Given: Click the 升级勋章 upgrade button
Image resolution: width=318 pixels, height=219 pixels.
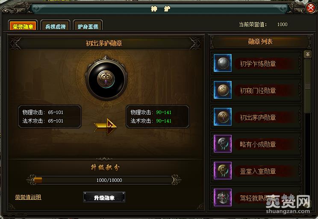Looking at the screenshot, I should (x=104, y=197).
